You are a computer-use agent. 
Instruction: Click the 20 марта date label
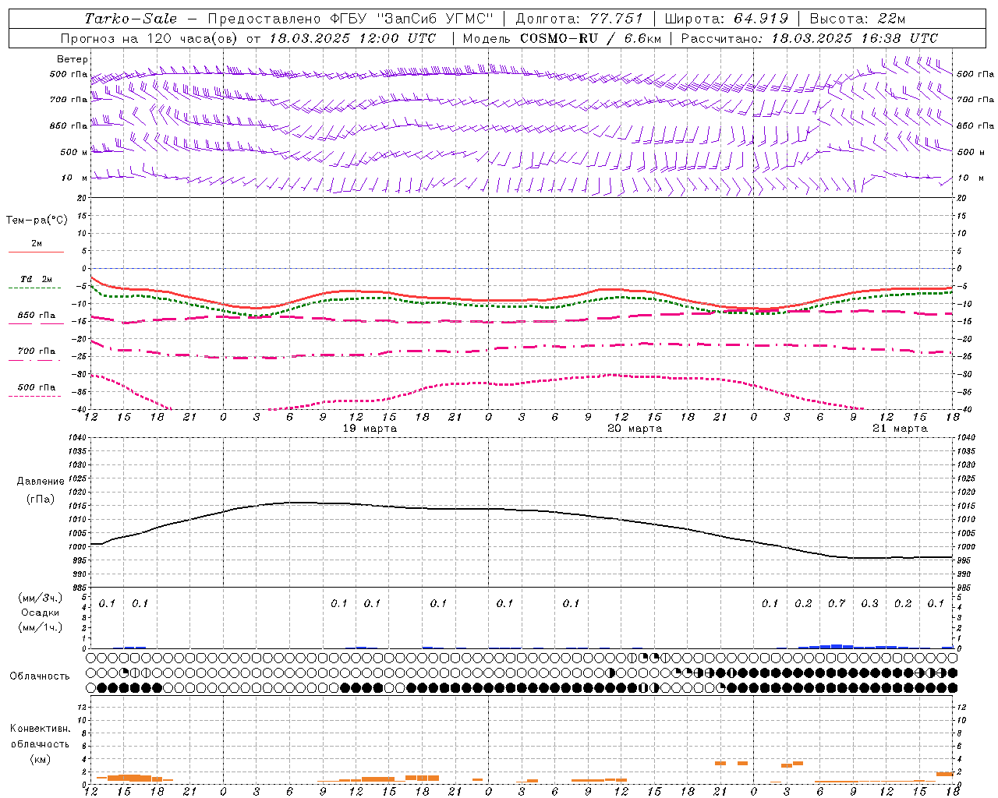635,429
